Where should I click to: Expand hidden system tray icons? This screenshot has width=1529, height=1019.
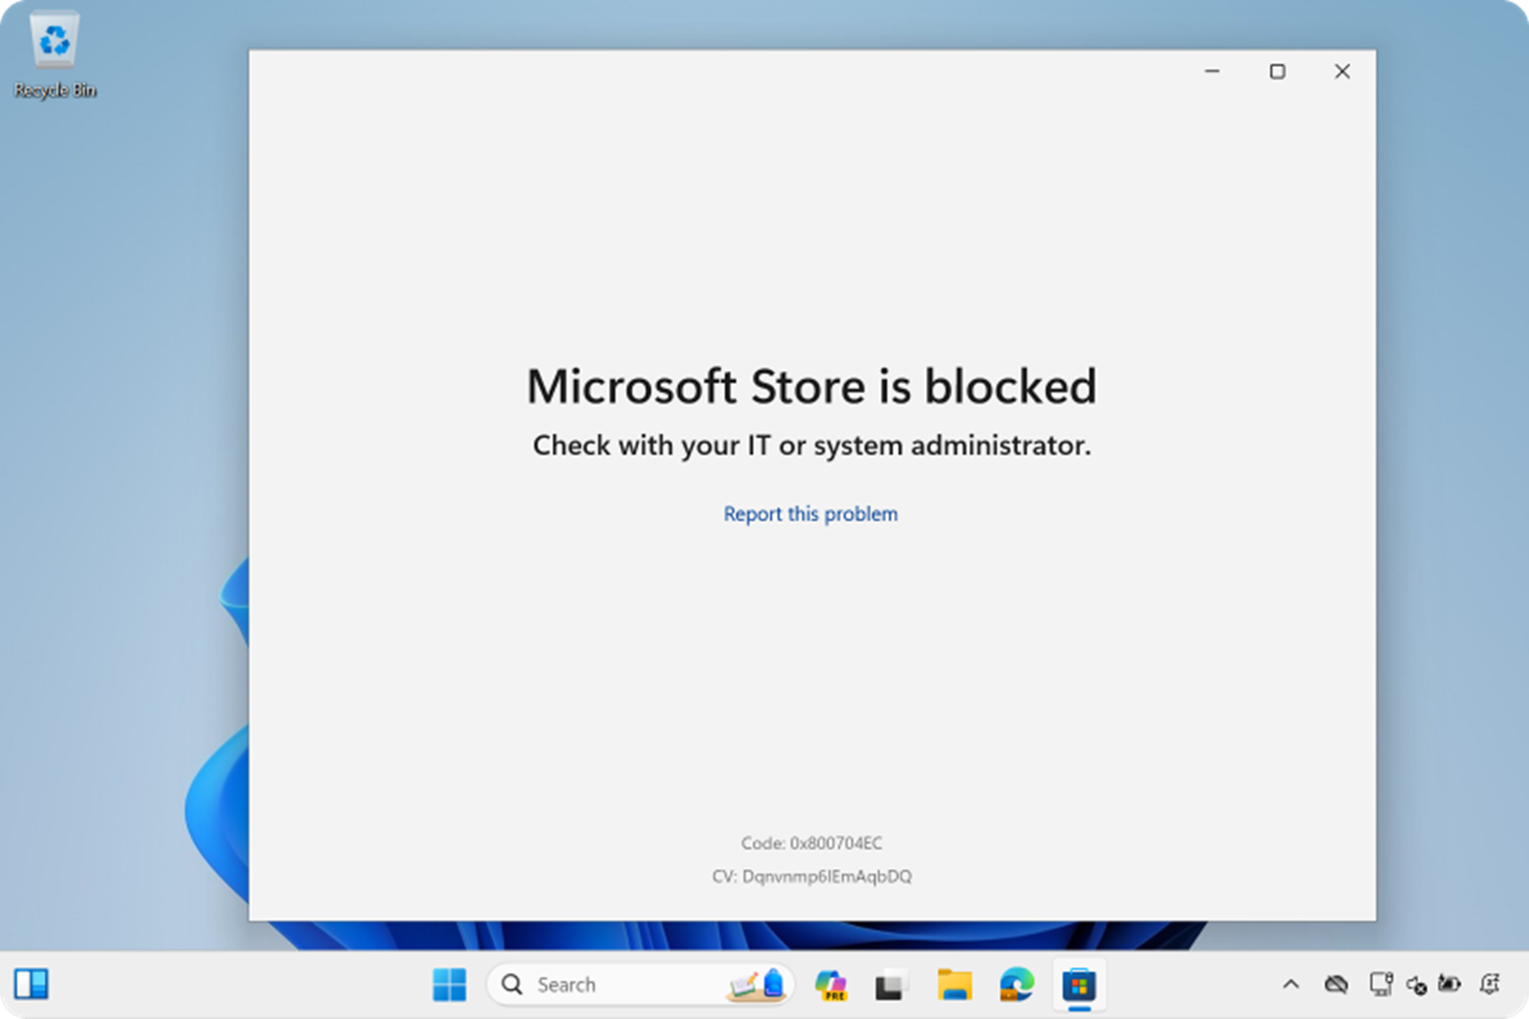1290,985
